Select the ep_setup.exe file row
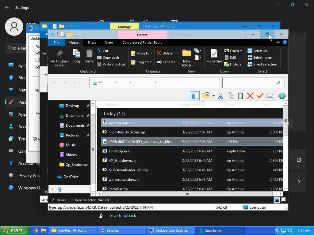This screenshot has height=235, width=314. (192, 151)
